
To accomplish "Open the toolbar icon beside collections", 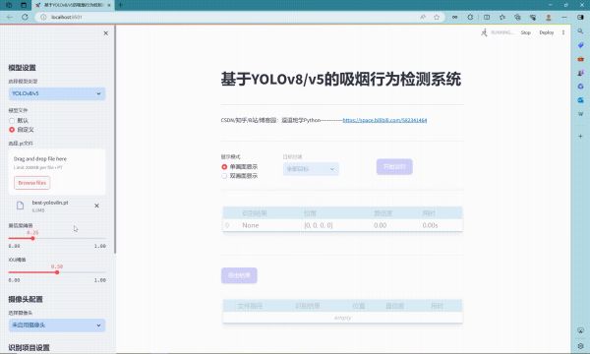I will 533,17.
